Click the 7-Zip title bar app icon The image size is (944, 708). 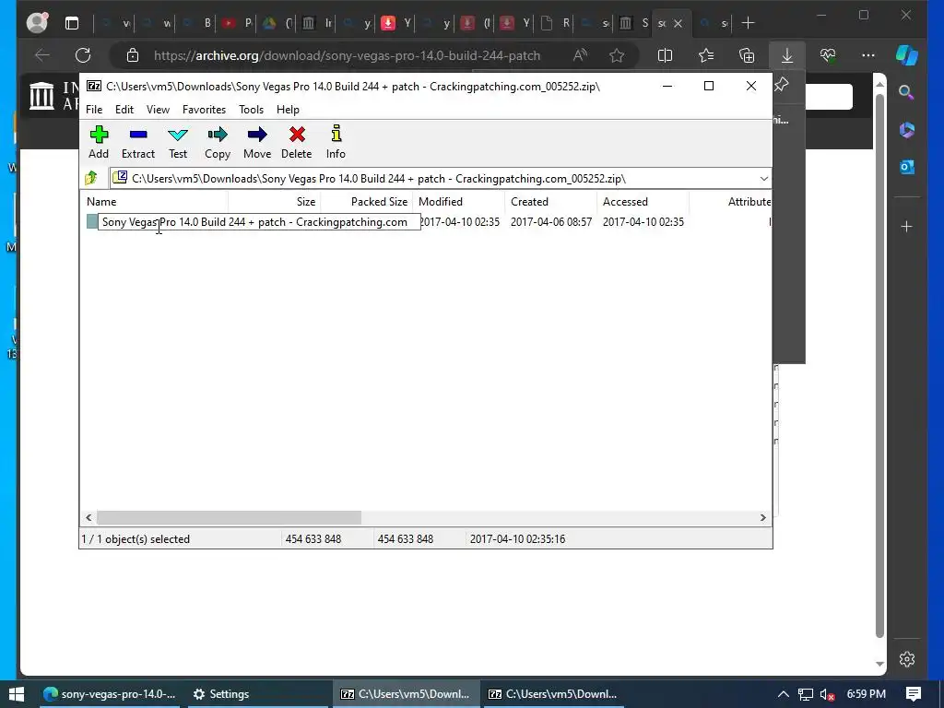(x=94, y=86)
